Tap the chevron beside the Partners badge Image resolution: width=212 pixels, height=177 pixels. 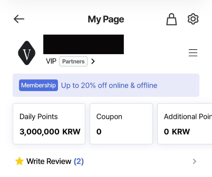click(x=93, y=61)
